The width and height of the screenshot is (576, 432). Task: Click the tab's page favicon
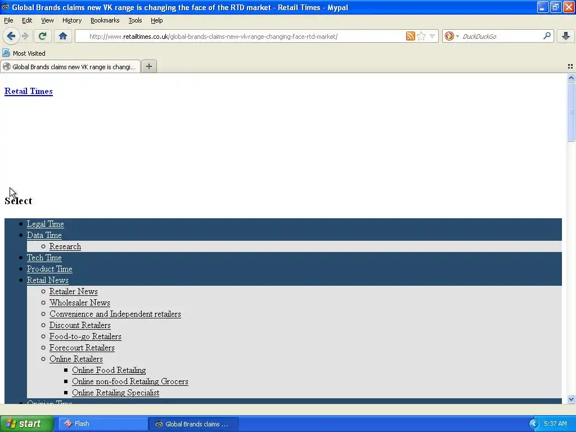pyautogui.click(x=7, y=66)
